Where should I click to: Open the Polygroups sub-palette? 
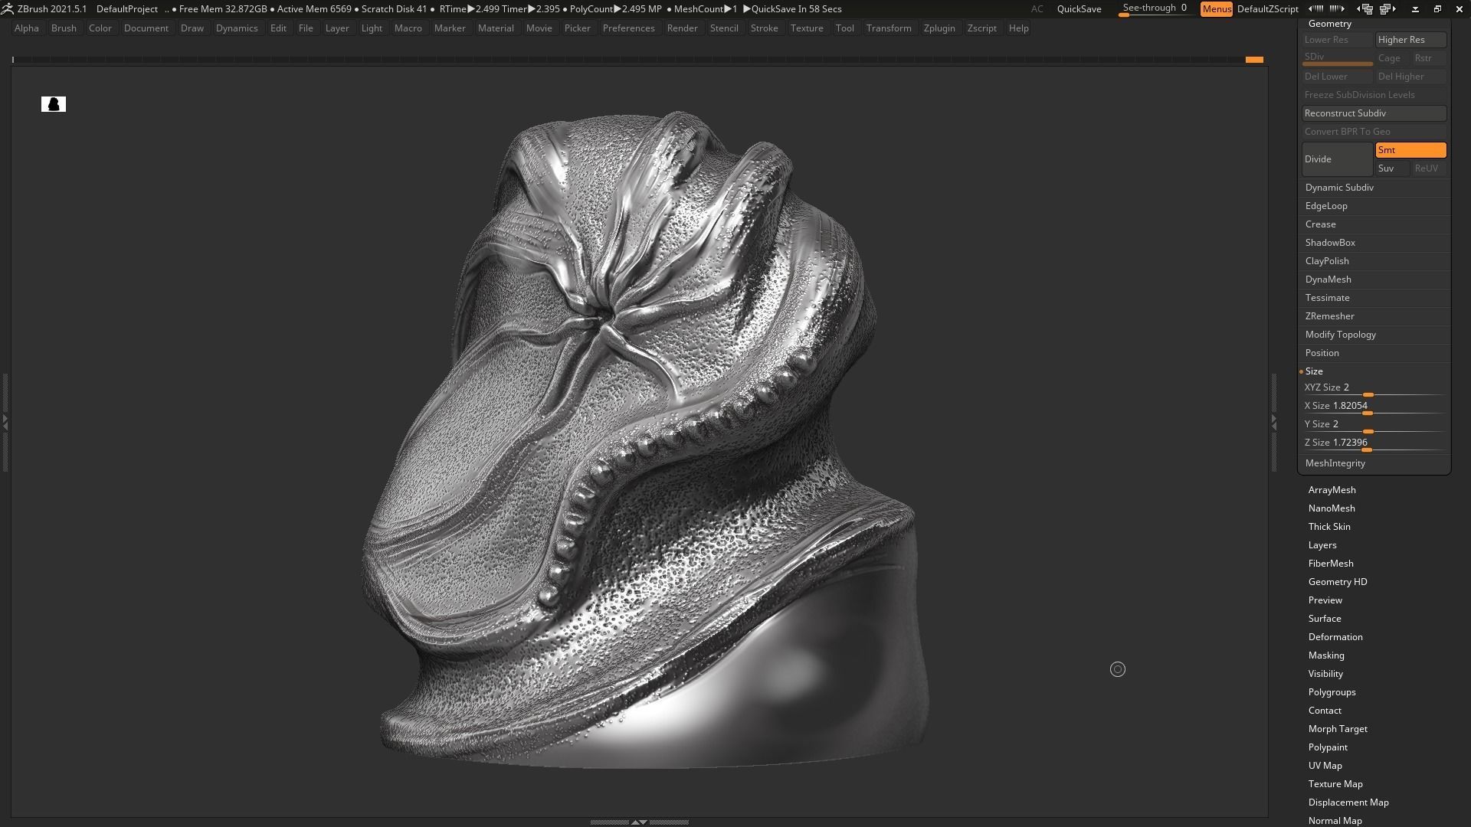(x=1332, y=692)
